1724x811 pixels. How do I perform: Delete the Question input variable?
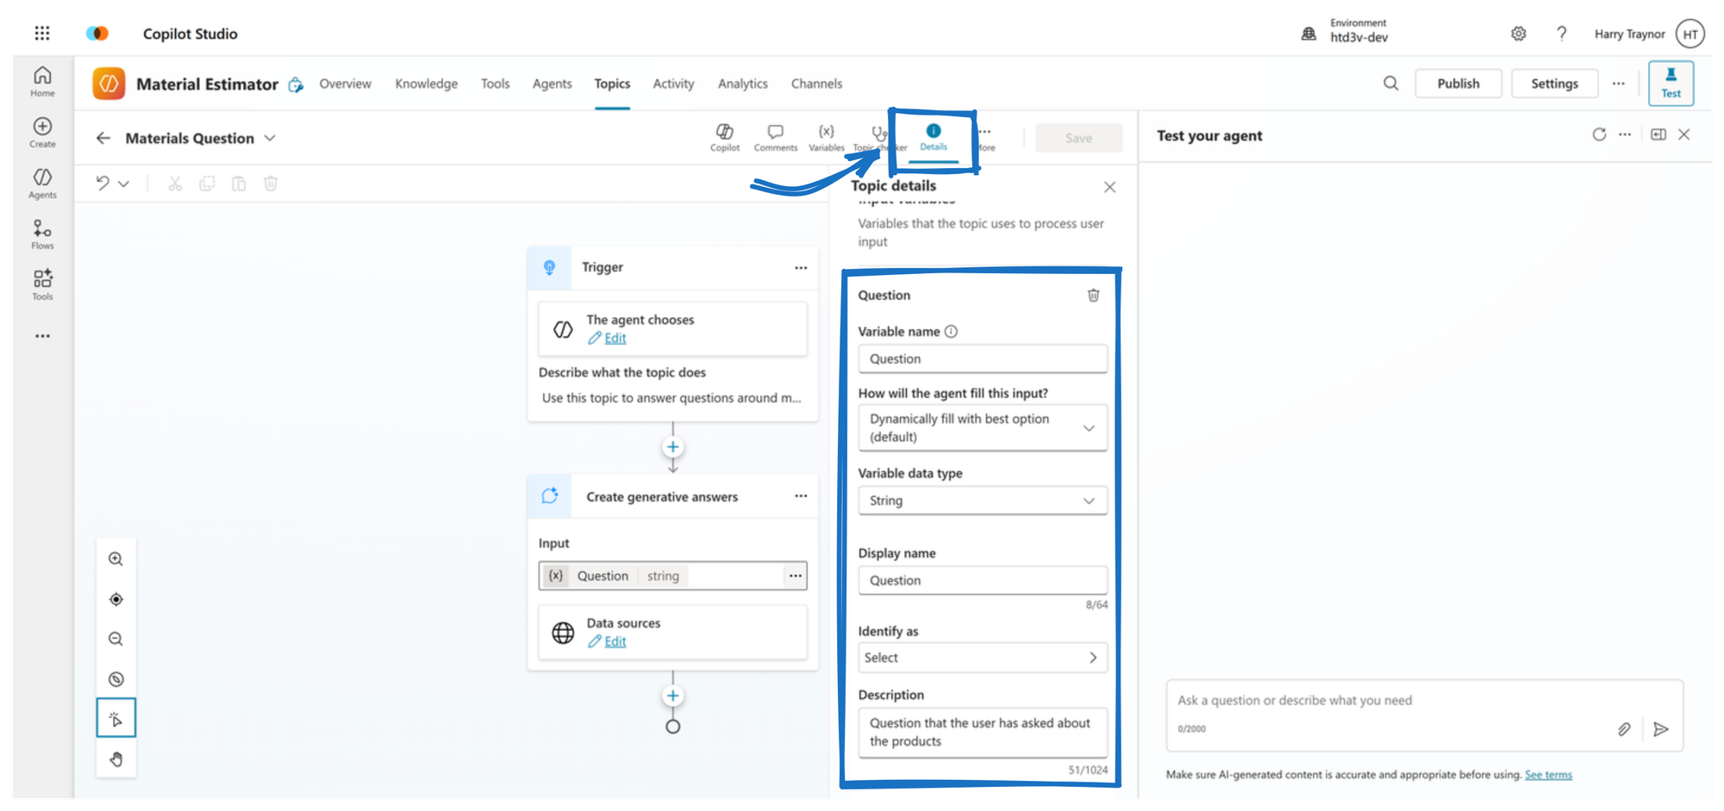coord(1093,296)
